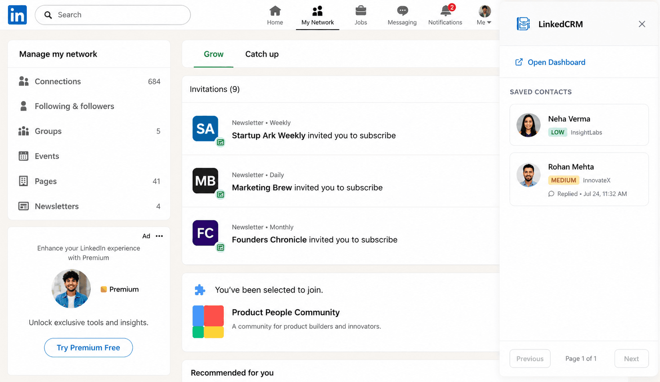Open Pages in network menu
Image resolution: width=660 pixels, height=382 pixels.
pos(89,181)
